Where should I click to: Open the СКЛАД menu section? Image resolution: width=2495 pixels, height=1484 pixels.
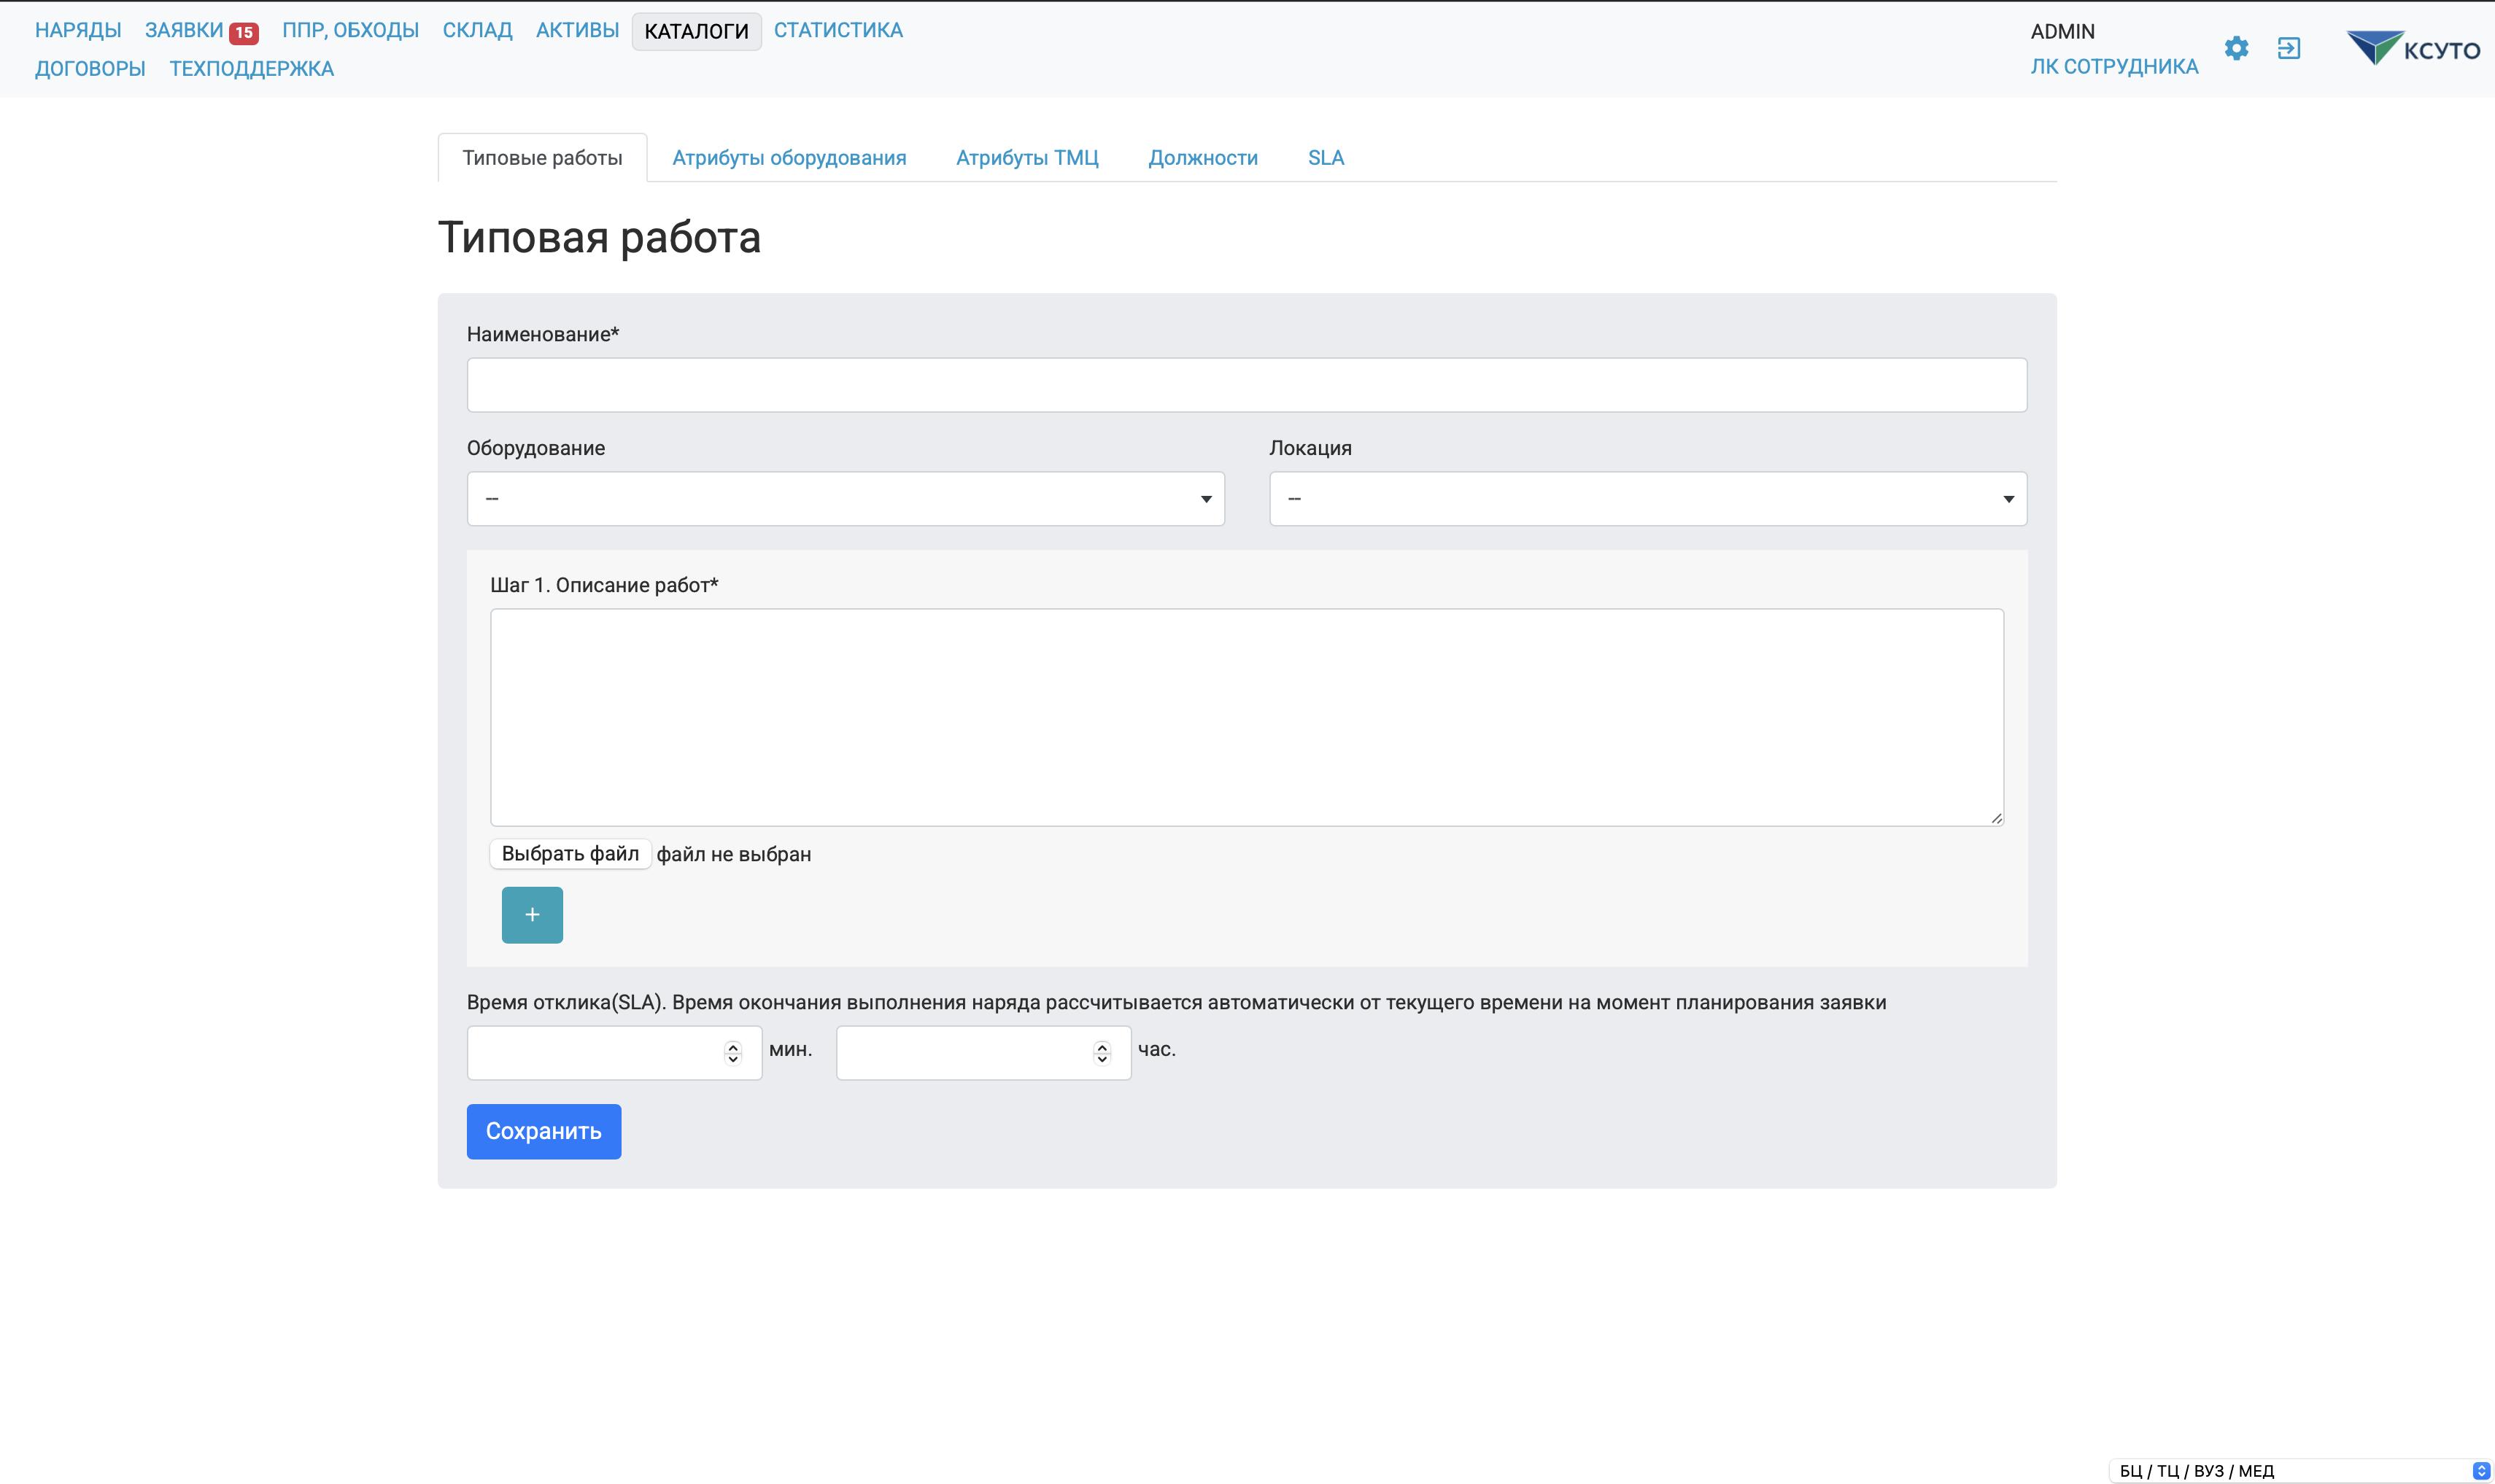click(477, 30)
